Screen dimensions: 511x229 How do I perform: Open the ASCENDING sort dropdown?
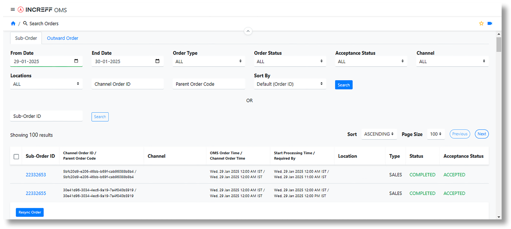pyautogui.click(x=379, y=134)
